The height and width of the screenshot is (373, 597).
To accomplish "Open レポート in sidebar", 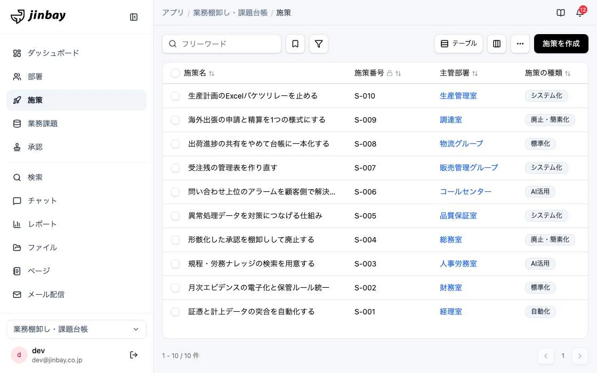I will [x=77, y=224].
